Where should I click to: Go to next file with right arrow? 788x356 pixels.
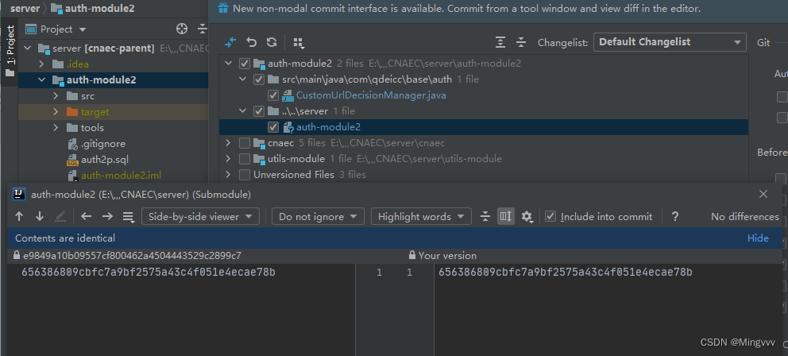pyautogui.click(x=107, y=217)
